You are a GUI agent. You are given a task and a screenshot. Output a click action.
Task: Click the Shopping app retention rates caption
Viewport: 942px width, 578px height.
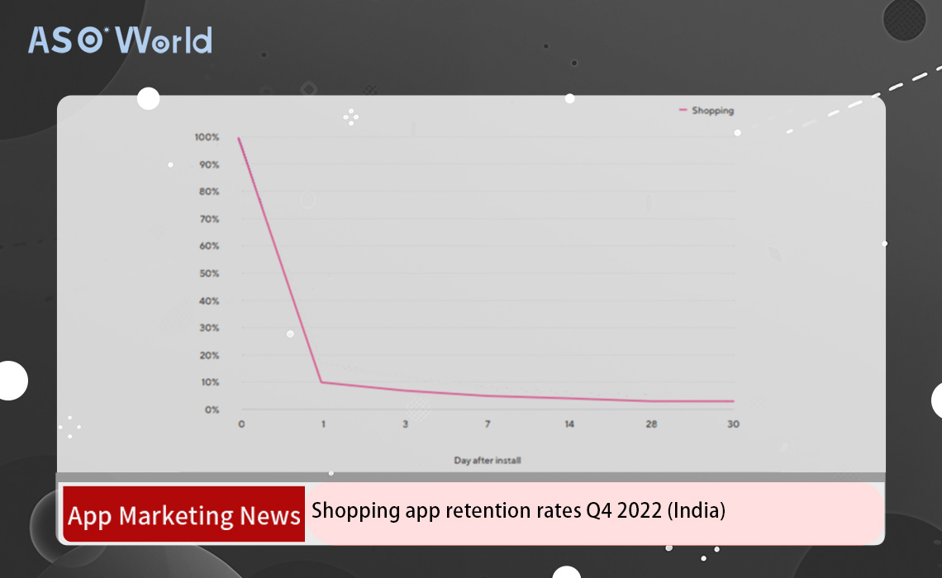pyautogui.click(x=518, y=510)
